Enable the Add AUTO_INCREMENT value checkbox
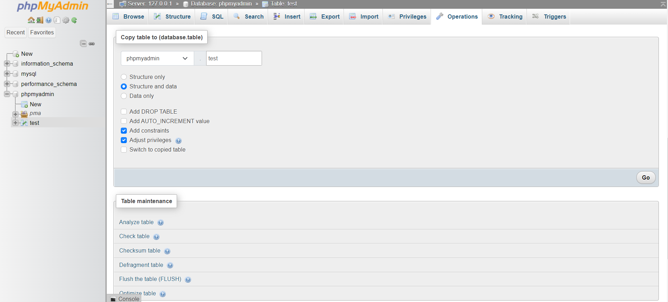Viewport: 668px width, 302px height. tap(124, 121)
